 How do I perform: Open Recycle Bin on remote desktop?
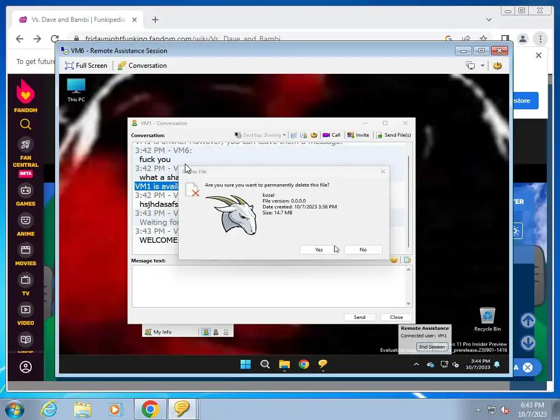click(x=487, y=319)
